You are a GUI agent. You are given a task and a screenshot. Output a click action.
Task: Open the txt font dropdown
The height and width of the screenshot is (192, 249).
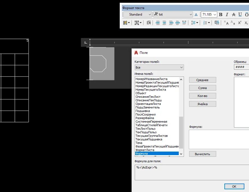pos(173,14)
